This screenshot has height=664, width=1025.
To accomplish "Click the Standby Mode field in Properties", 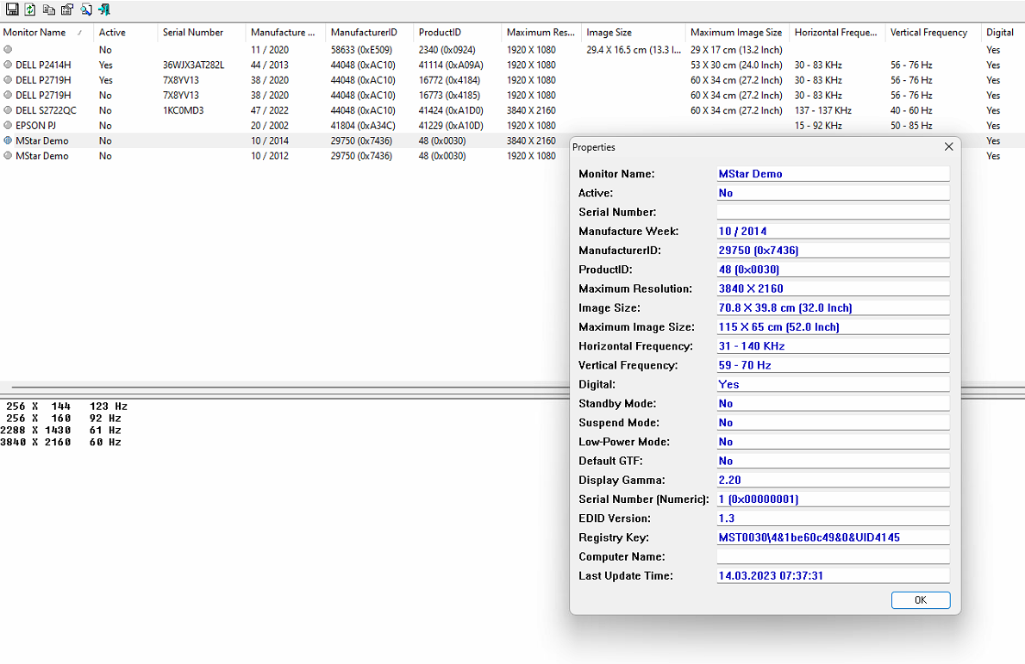I will click(833, 404).
